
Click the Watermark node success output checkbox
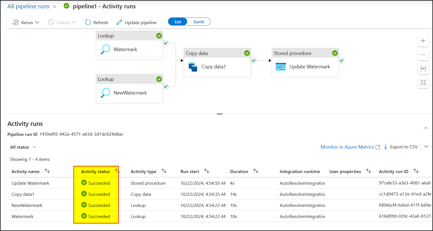coord(166,43)
